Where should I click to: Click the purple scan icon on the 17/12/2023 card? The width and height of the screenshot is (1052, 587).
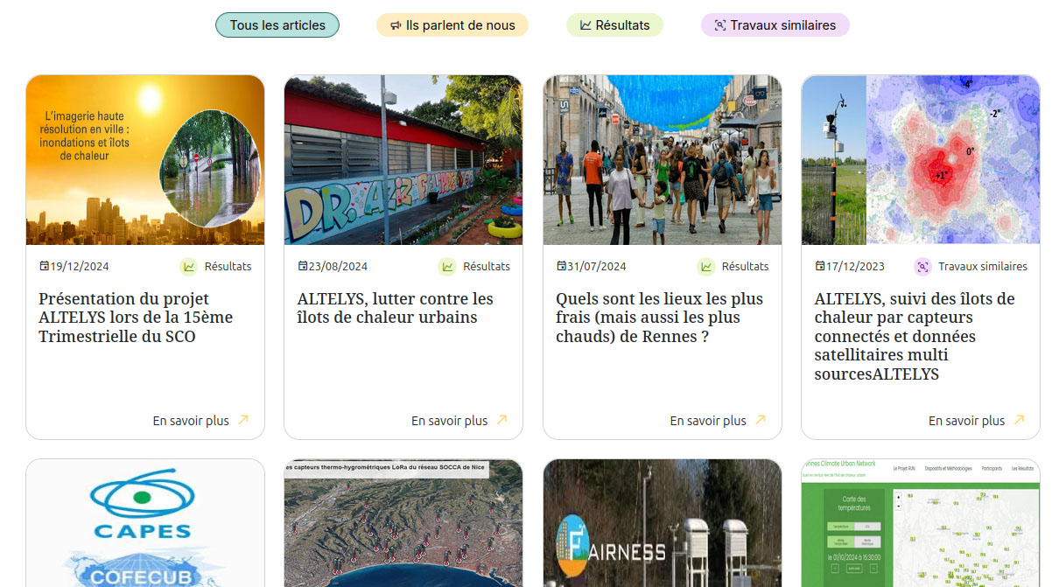tap(922, 267)
